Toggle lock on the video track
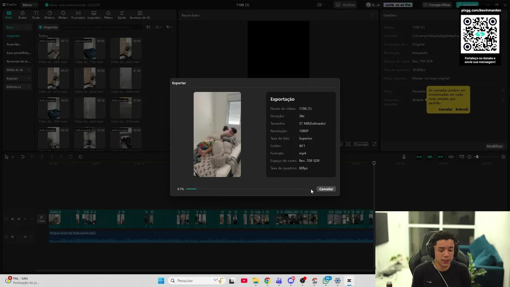Viewport: 510px width, 287px height. (12, 219)
